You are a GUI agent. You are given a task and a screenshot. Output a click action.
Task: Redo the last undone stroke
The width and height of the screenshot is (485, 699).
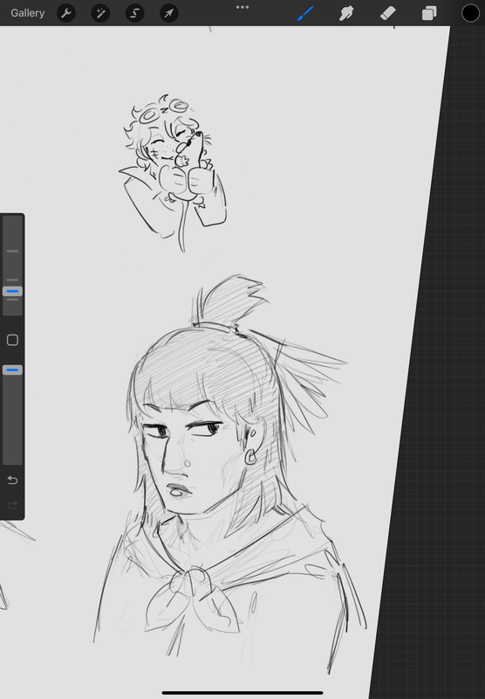pyautogui.click(x=12, y=505)
